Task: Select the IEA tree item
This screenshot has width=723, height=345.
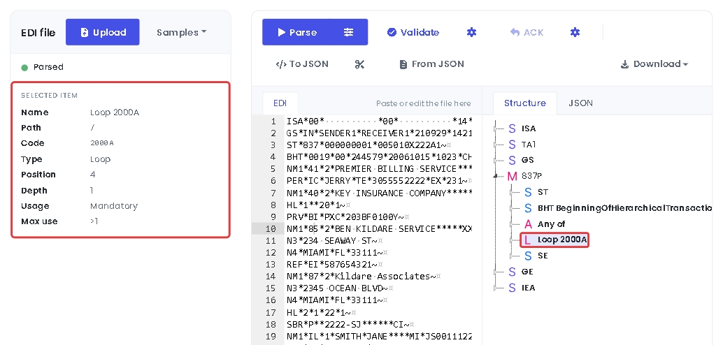Action: [529, 288]
